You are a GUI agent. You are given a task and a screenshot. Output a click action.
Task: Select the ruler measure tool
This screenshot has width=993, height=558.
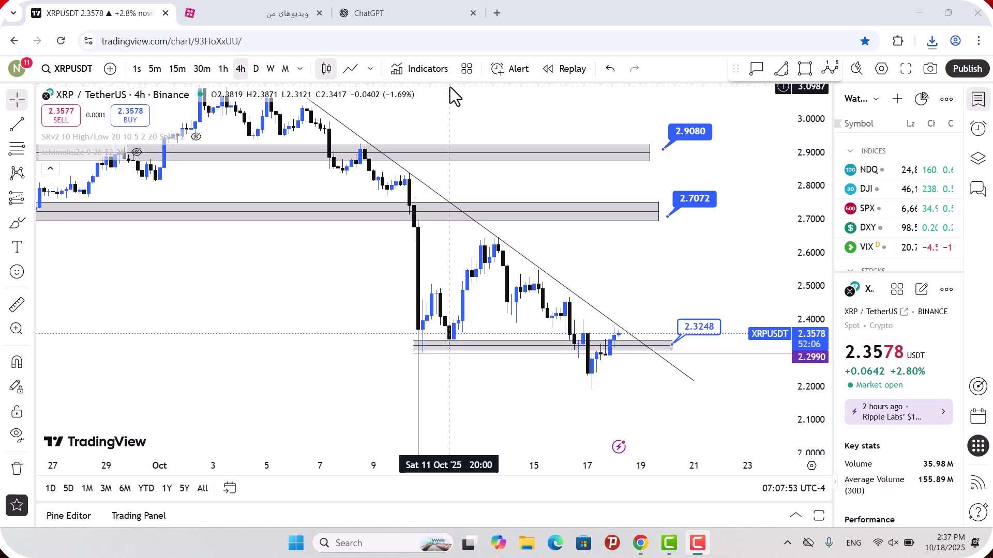17,304
